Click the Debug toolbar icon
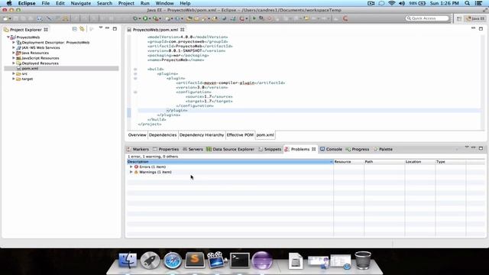The image size is (489, 275). (x=135, y=18)
